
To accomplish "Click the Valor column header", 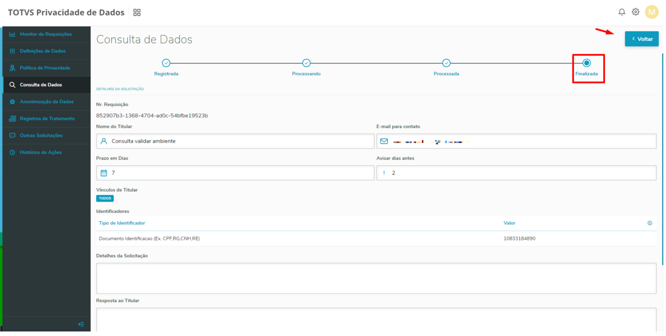I will (509, 223).
